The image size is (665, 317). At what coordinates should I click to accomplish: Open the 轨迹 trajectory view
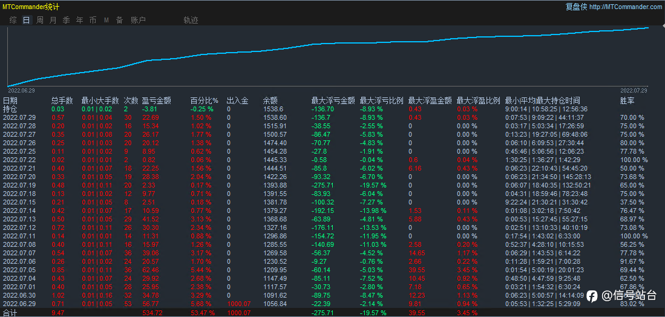click(x=191, y=20)
